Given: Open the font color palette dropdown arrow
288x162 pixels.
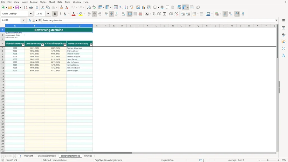Looking at the screenshot, I should click(77, 14).
